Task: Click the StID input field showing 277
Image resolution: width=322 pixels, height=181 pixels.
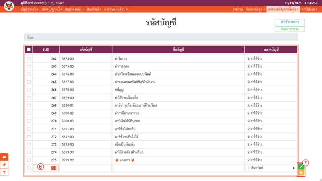Action: pos(46,168)
